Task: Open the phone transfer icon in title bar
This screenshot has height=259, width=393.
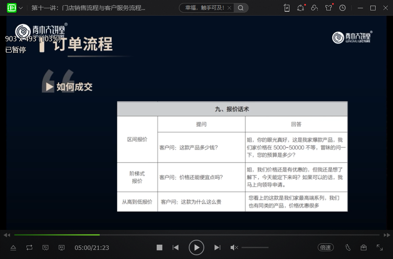Action: pos(286,8)
